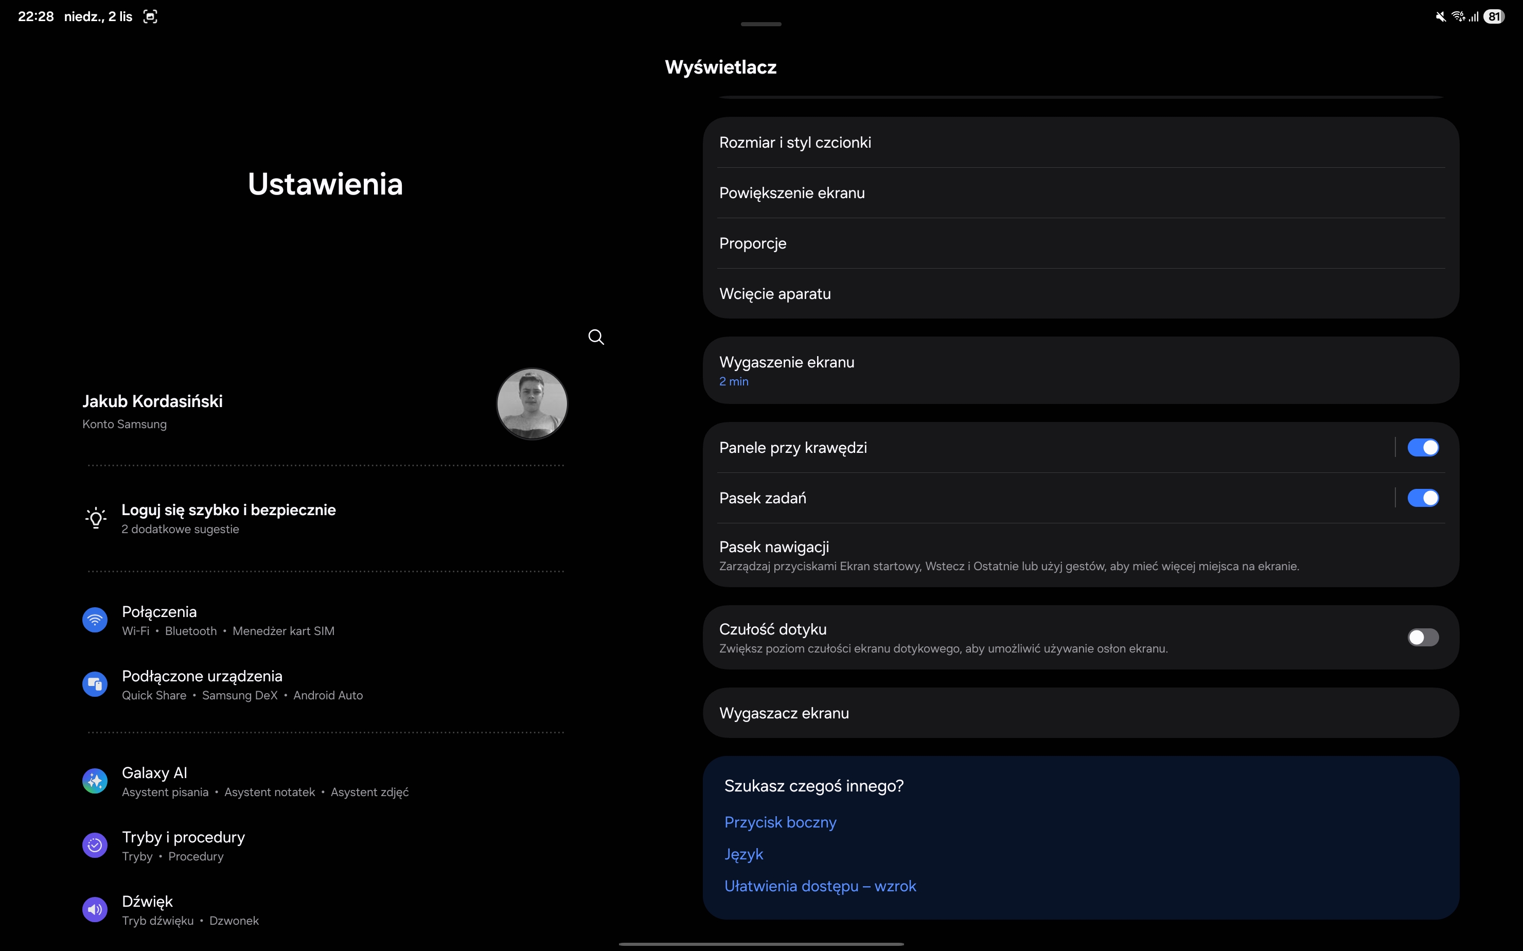
Task: Click the Tryby i procedury icon
Action: (x=95, y=846)
